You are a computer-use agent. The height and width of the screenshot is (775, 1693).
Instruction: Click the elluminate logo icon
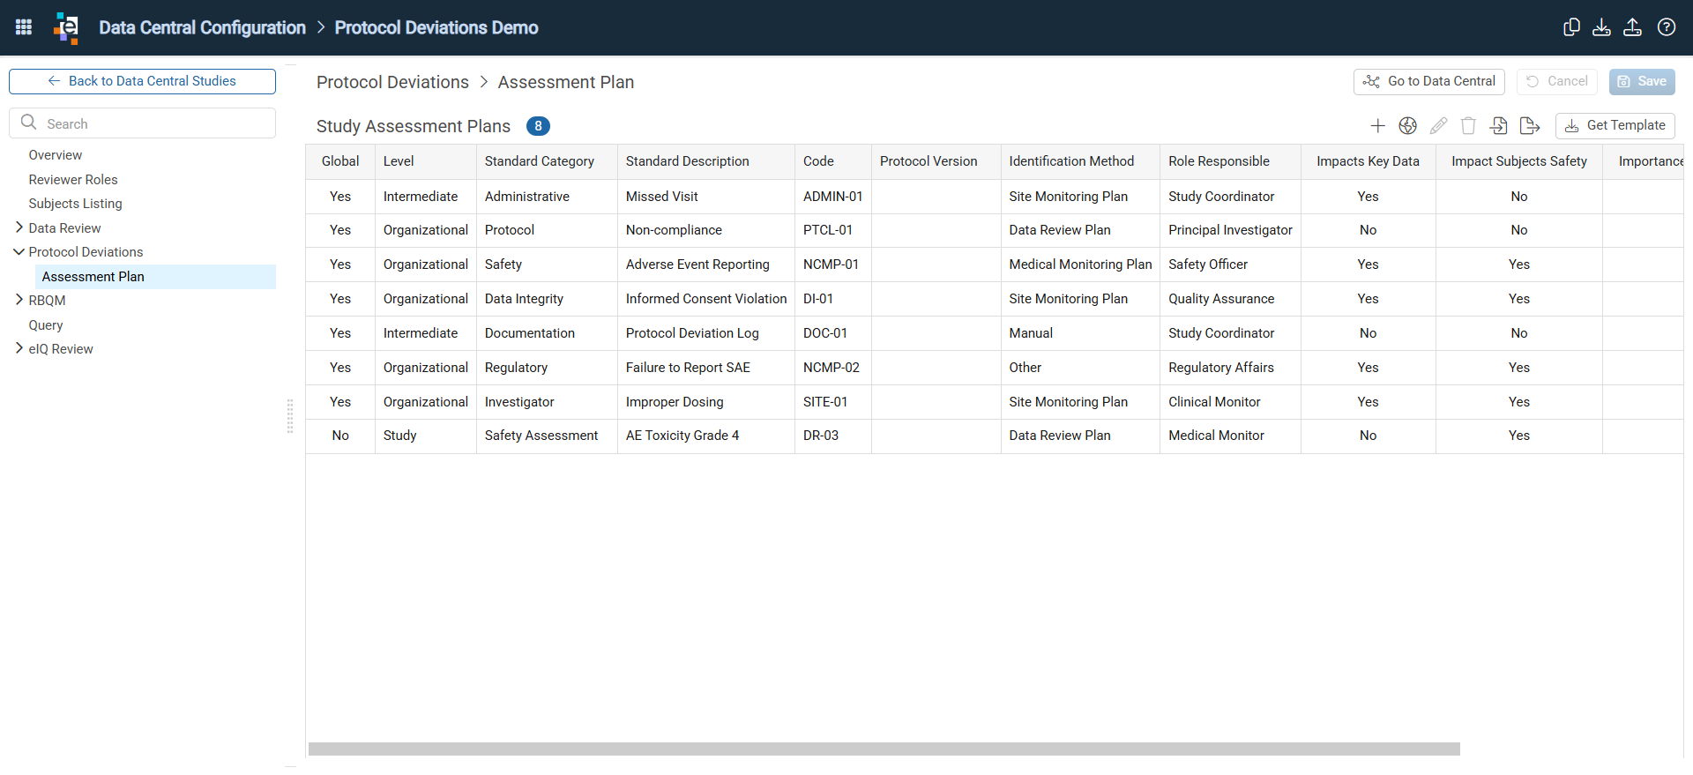click(66, 27)
